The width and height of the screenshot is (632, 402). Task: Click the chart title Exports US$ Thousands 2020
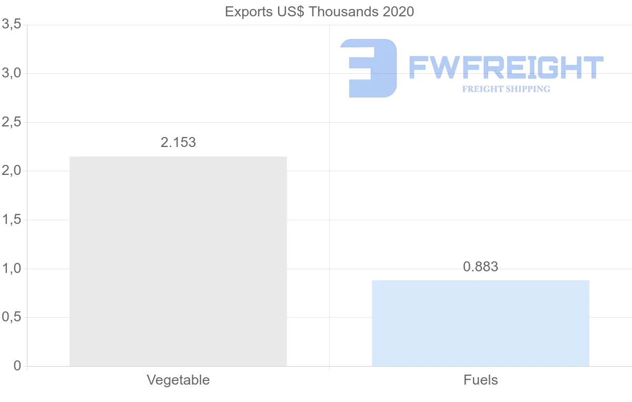[x=319, y=12]
